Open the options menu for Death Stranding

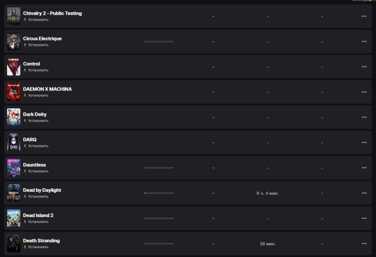coord(364,243)
